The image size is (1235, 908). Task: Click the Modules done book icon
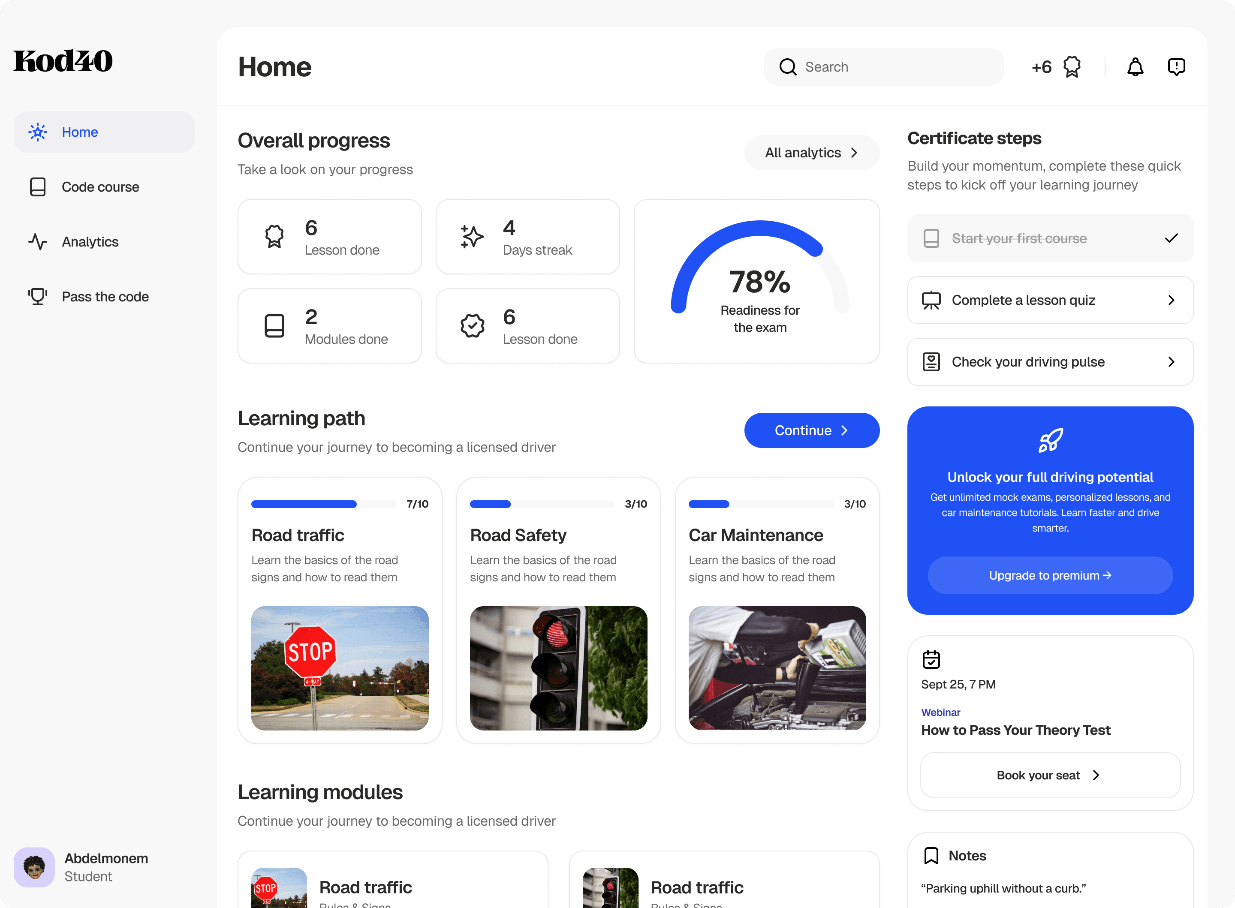[x=274, y=326]
